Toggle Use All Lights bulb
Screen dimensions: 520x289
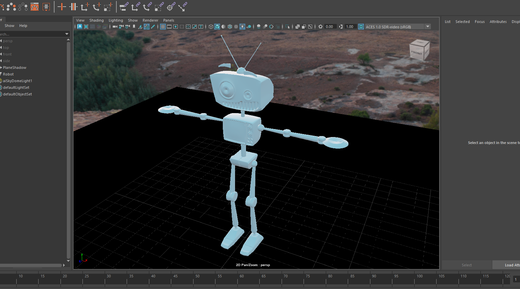click(242, 27)
